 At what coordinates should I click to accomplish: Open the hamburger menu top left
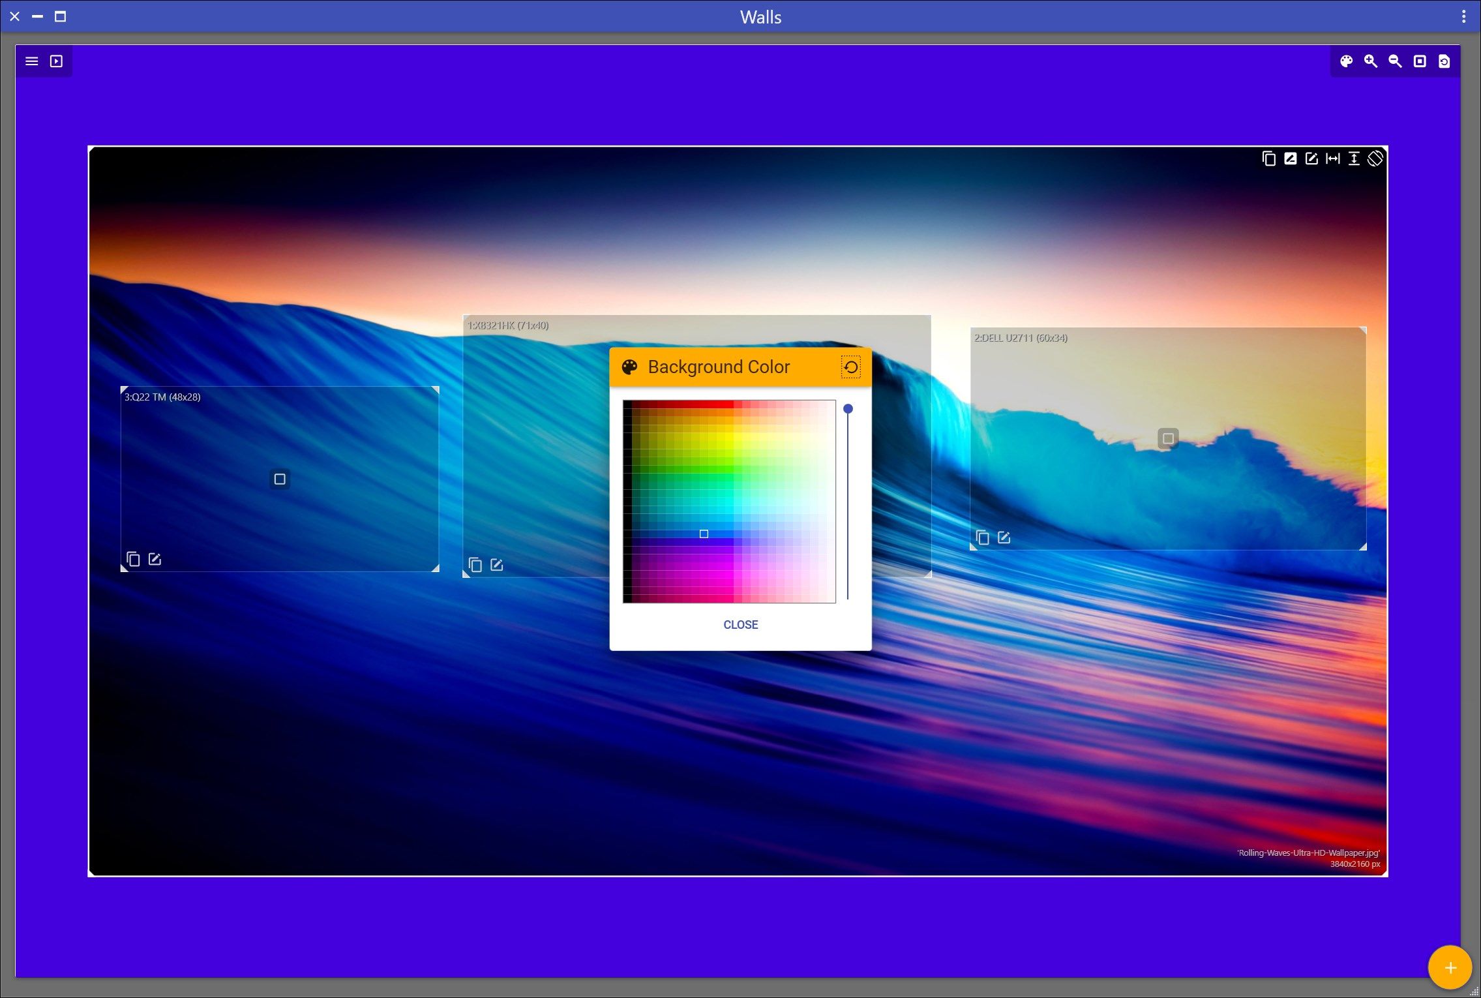[x=31, y=60]
